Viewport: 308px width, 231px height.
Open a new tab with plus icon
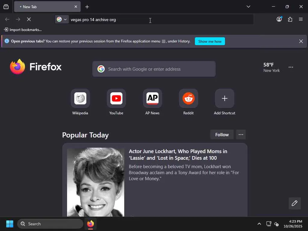pos(87,7)
